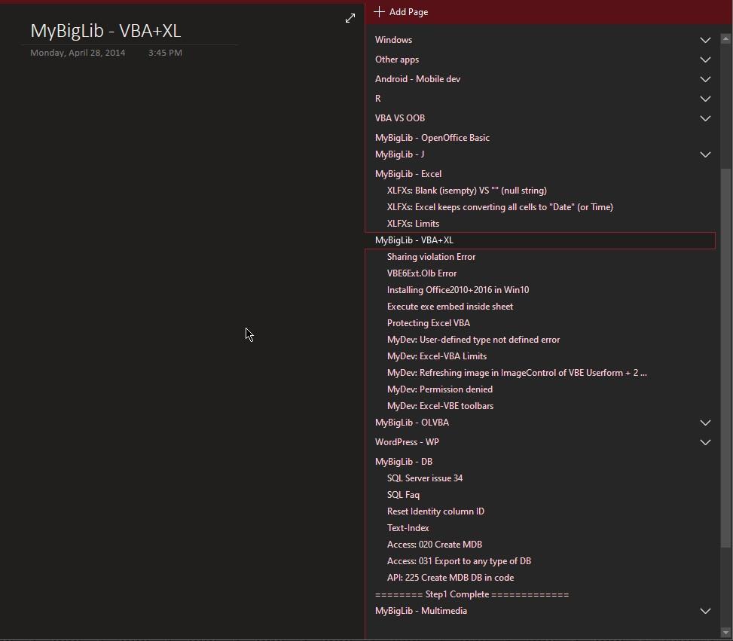This screenshot has width=733, height=641.
Task: Expand MyBigLib - Multimedia chevron
Action: coord(705,611)
